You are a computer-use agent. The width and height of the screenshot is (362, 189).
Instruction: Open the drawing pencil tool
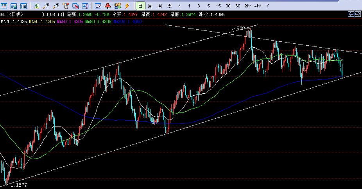pyautogui.click(x=98, y=6)
